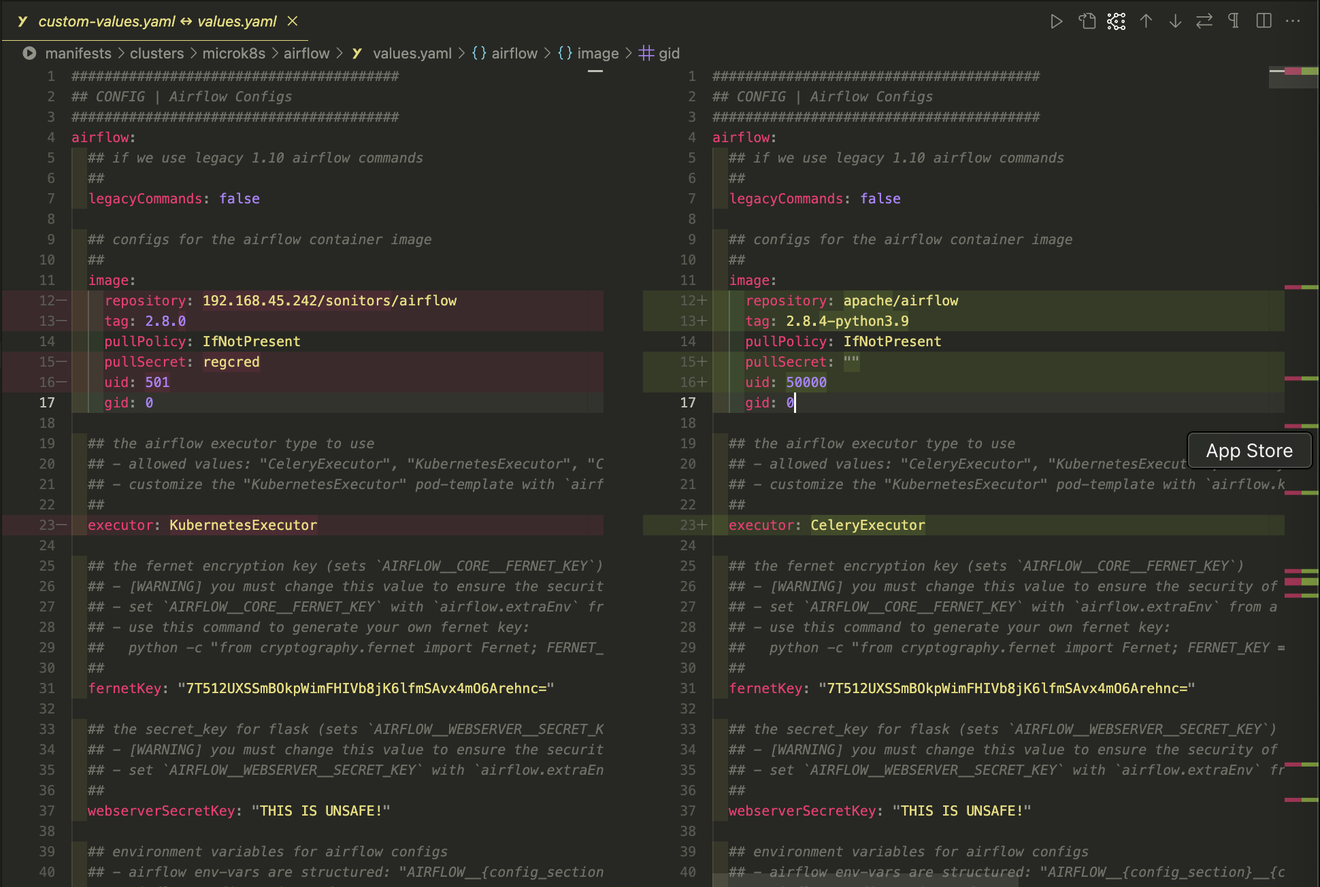Go to next change arrow
Screen dimensions: 1320x887
(x=1175, y=22)
